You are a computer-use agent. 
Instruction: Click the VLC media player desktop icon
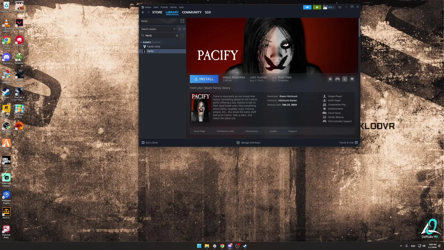click(x=6, y=26)
